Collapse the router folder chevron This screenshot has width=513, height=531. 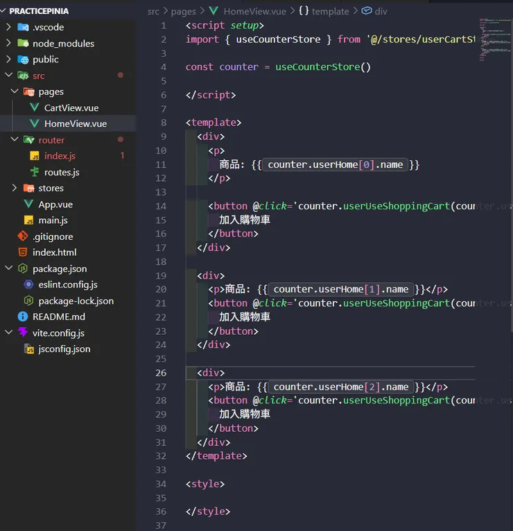(15, 139)
